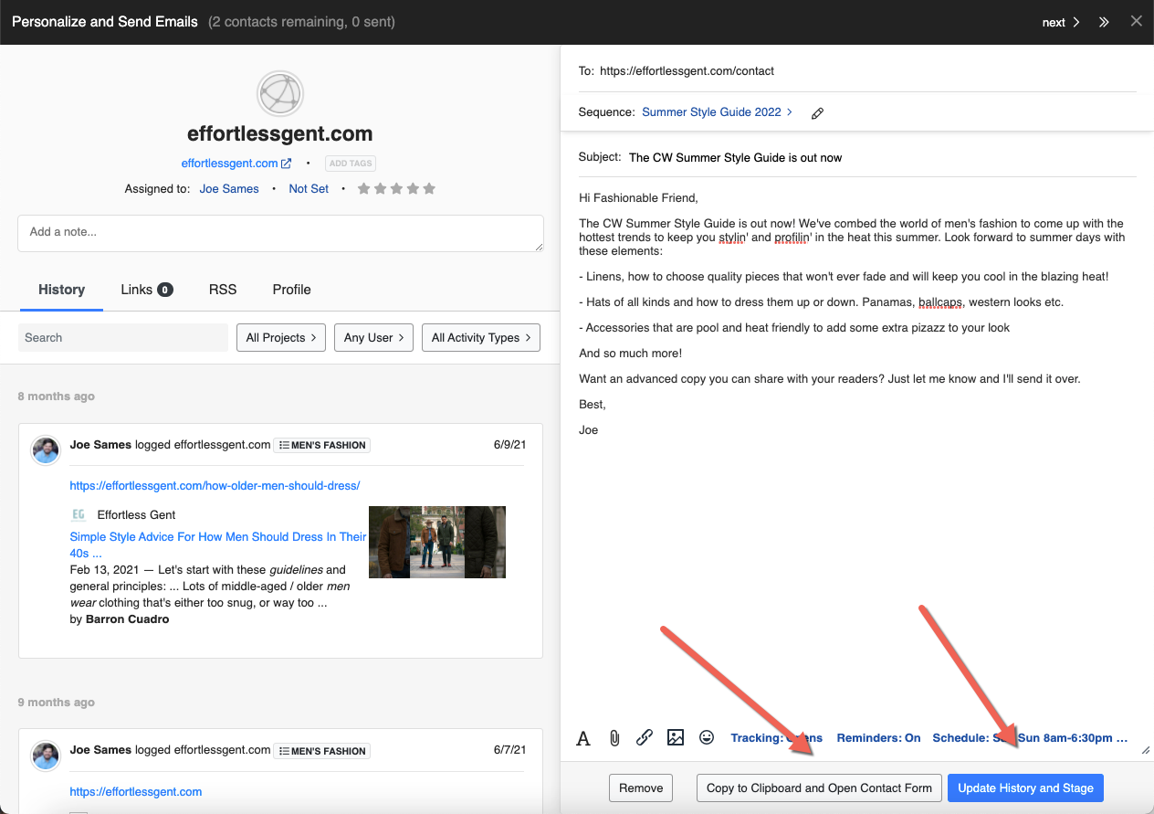Expand the All Projects filter dropdown
Screen dimensions: 1154x814
281,338
